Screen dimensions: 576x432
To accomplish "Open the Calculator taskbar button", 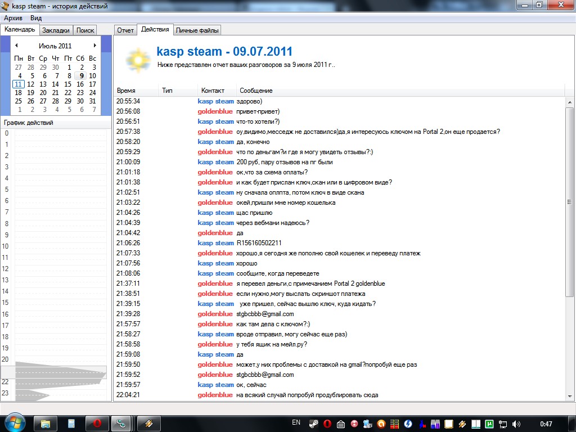I will (x=71, y=424).
